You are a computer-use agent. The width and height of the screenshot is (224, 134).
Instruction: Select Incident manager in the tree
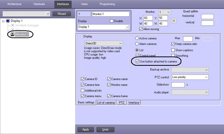pos(27,25)
